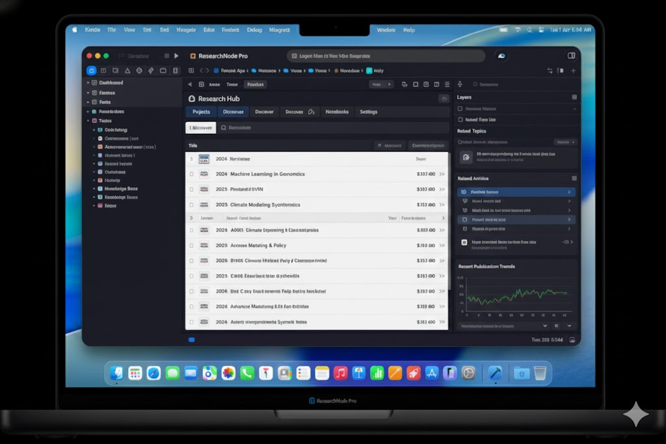Click the ResearchNode Pro app icon in title bar

193,56
